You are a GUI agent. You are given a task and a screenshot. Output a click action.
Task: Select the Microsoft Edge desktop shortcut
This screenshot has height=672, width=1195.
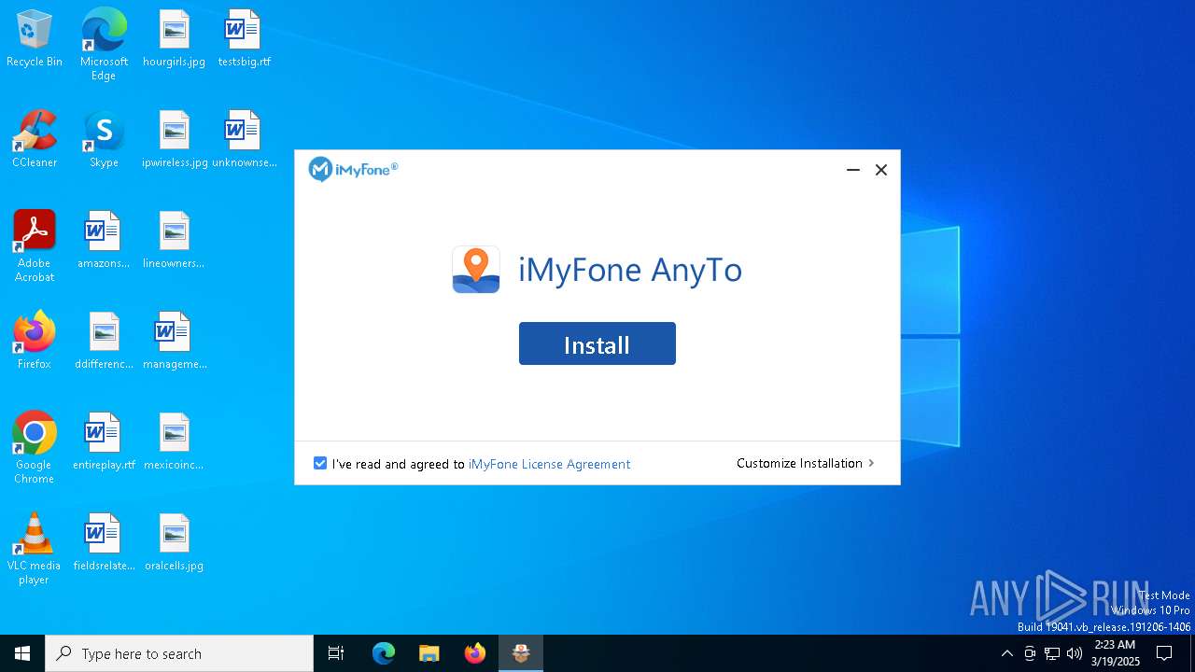(x=104, y=45)
